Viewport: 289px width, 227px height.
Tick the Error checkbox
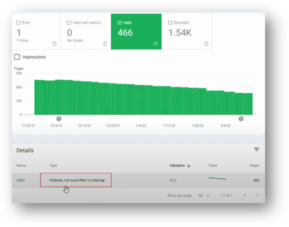click(x=18, y=23)
